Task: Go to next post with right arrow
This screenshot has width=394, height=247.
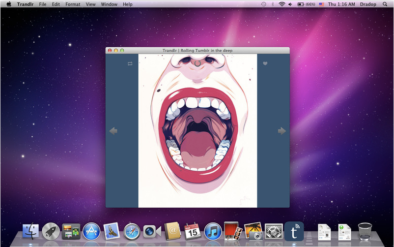Action: pyautogui.click(x=282, y=131)
